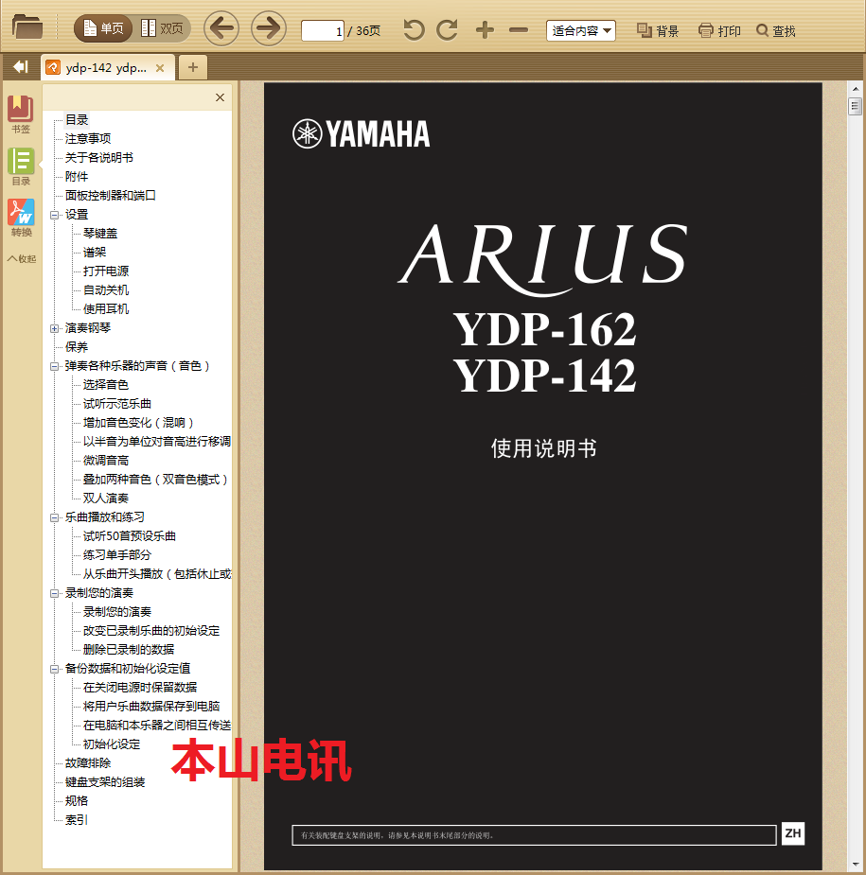Open a new tab with the plus button
The height and width of the screenshot is (875, 866).
(x=193, y=67)
